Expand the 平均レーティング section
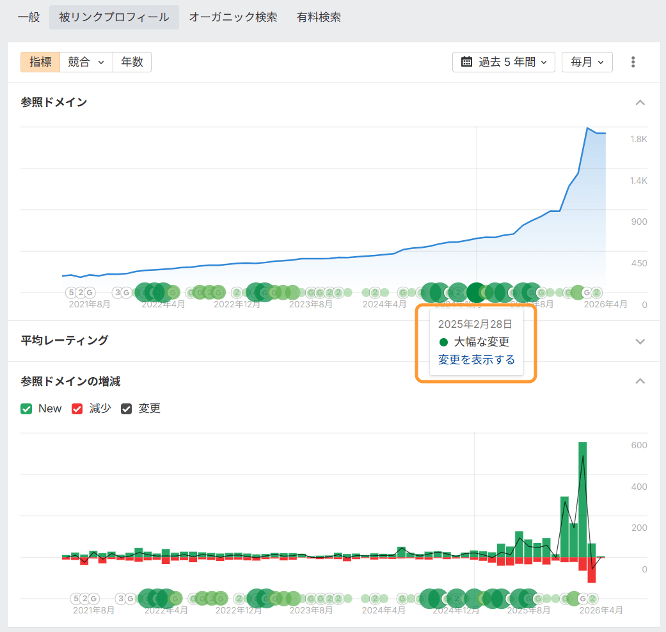 point(640,341)
